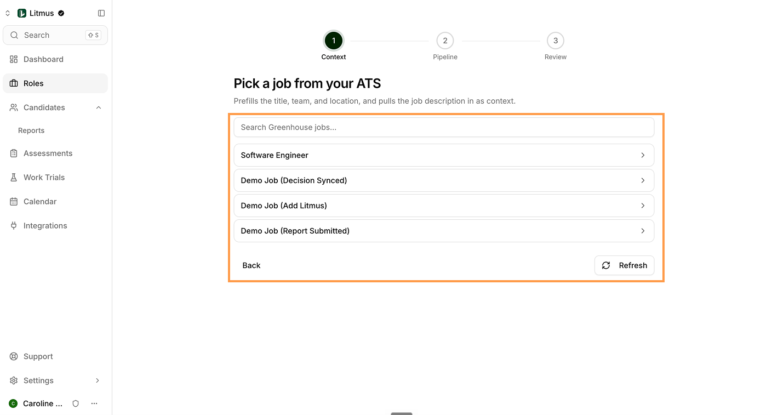The height and width of the screenshot is (415, 772).
Task: Expand the Settings chevron
Action: tap(98, 380)
